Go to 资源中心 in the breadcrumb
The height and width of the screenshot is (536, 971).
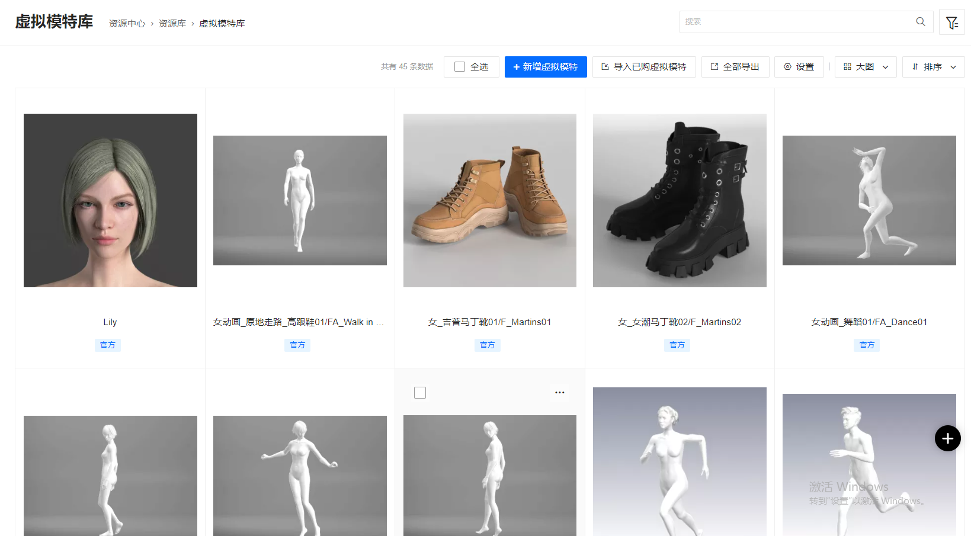coord(127,24)
